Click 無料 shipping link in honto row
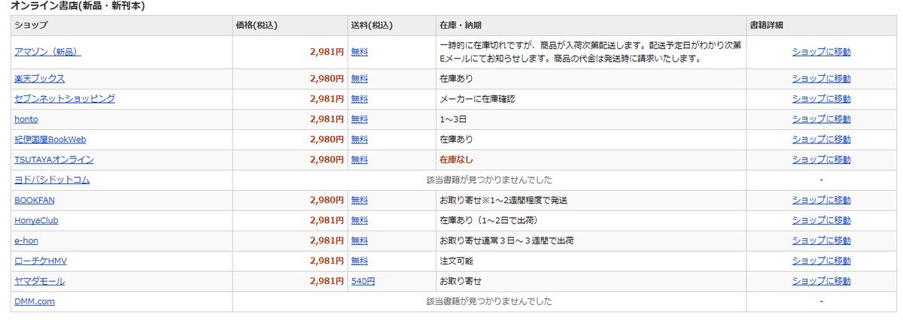 pyautogui.click(x=360, y=119)
